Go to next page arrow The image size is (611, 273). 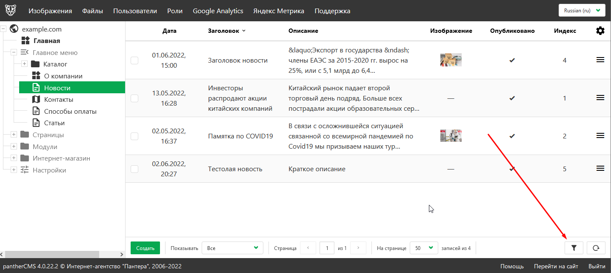click(x=358, y=248)
